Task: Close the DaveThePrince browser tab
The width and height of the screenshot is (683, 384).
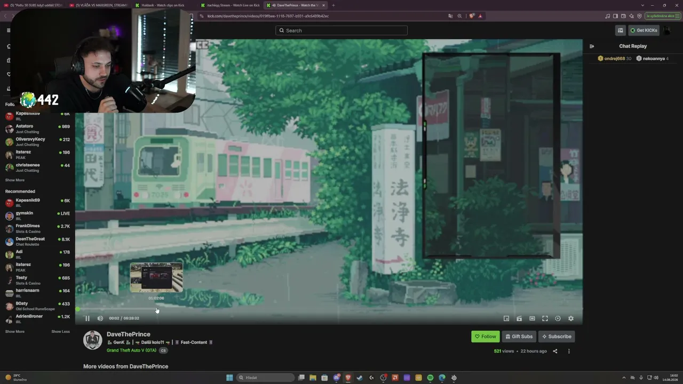Action: (x=323, y=5)
